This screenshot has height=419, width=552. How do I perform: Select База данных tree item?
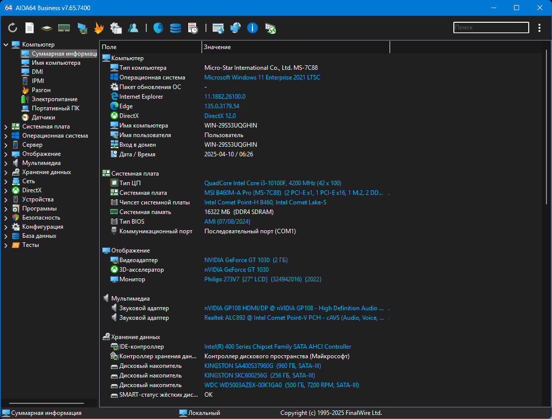[39, 236]
